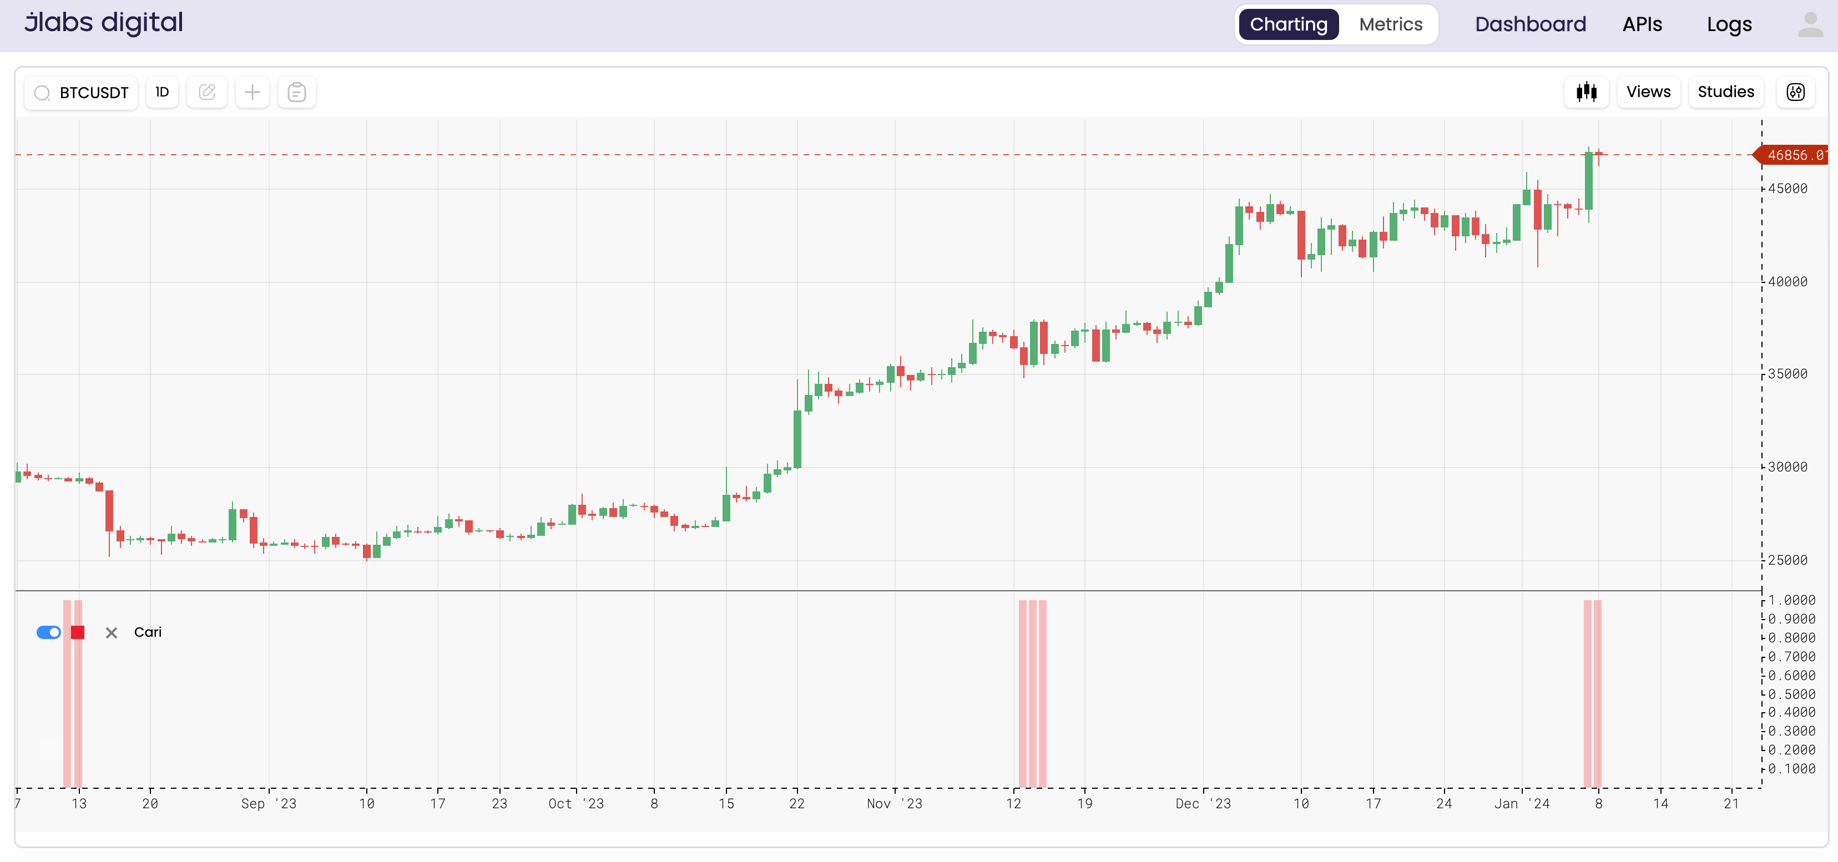
Task: Click the pencil edit drawing icon
Action: point(207,92)
